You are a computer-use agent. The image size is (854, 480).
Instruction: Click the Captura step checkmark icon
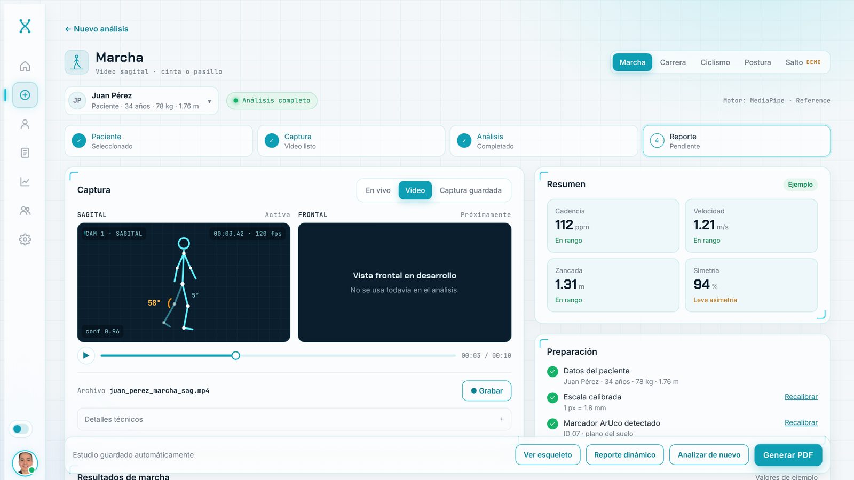[272, 141]
